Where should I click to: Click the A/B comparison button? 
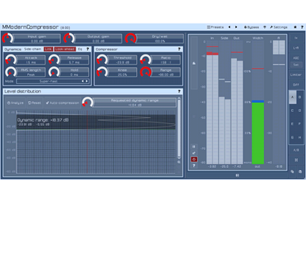296,150
